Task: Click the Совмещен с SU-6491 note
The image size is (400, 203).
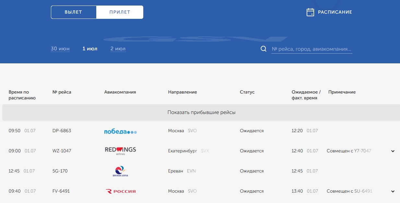Action: click(349, 191)
